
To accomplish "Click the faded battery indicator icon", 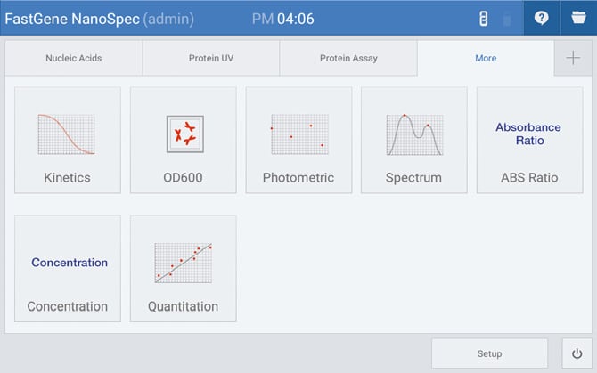I will click(x=507, y=18).
